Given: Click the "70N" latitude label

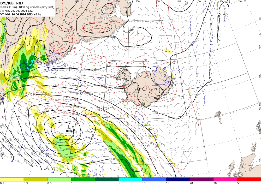Looking at the screenshot, I should (240, 1).
